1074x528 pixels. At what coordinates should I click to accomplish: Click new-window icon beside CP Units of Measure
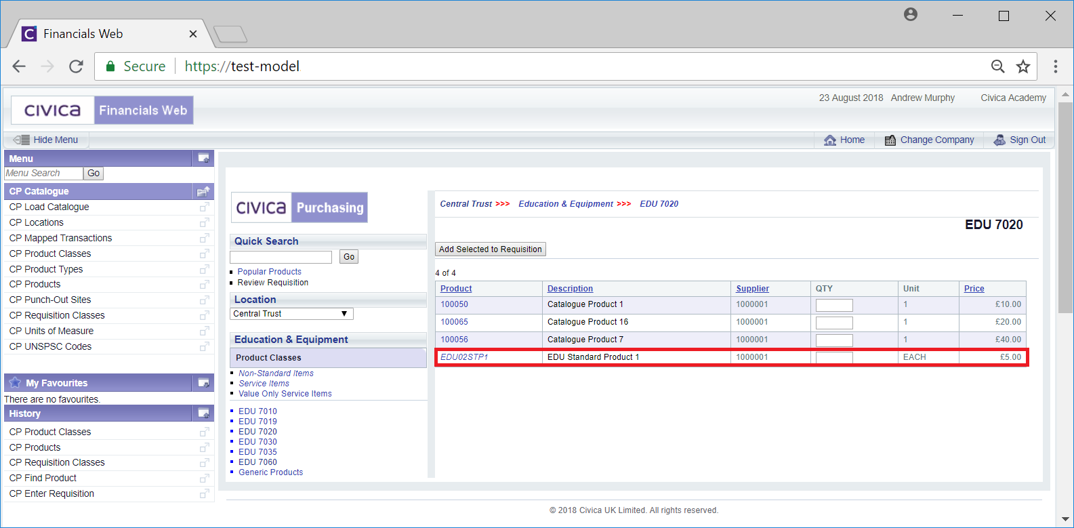tap(204, 331)
